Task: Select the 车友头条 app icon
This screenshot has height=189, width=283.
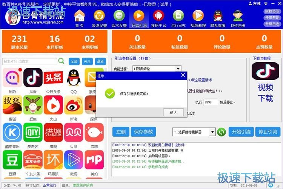Action: pos(33,160)
